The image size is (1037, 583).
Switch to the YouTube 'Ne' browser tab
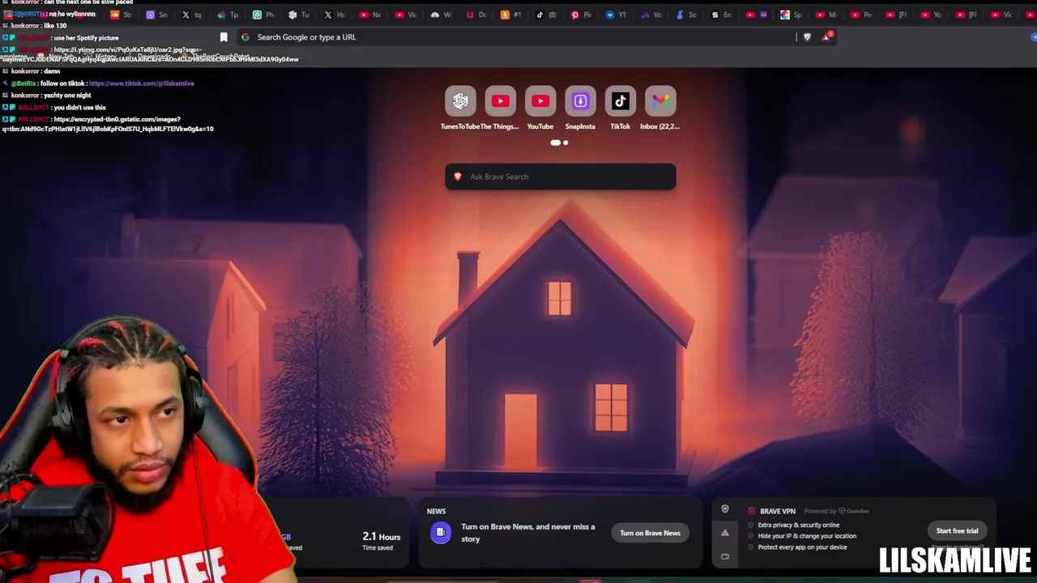[369, 15]
